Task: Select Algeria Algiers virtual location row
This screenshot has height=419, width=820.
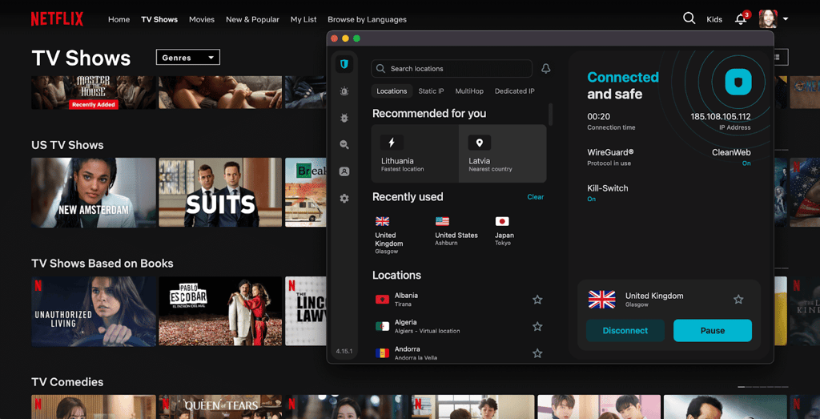Action: pos(460,326)
